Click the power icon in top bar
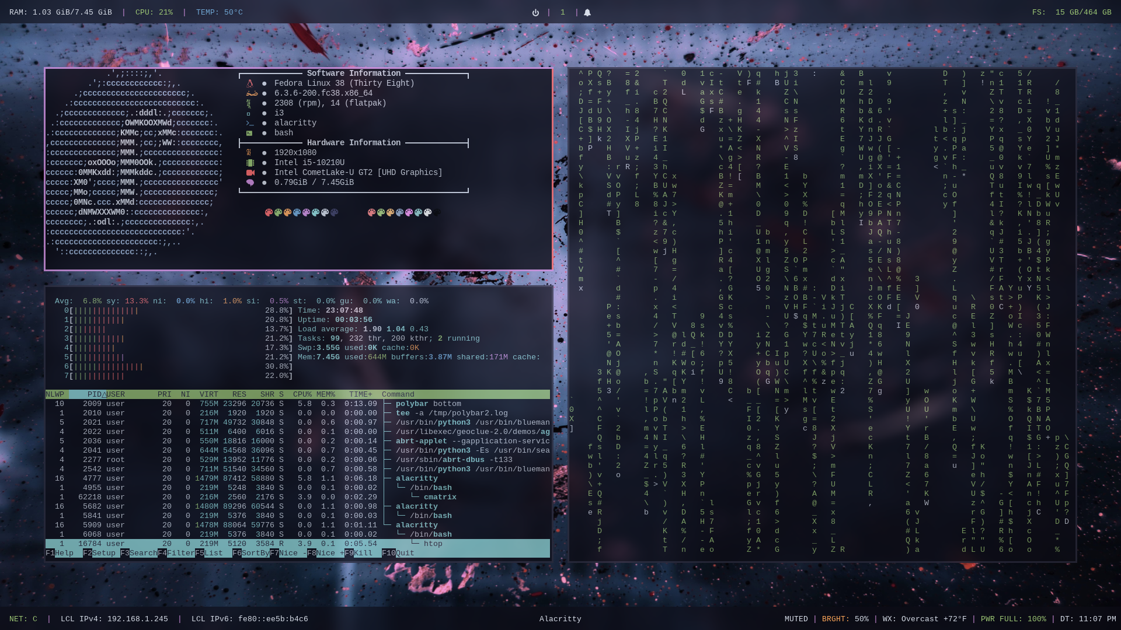 point(535,12)
